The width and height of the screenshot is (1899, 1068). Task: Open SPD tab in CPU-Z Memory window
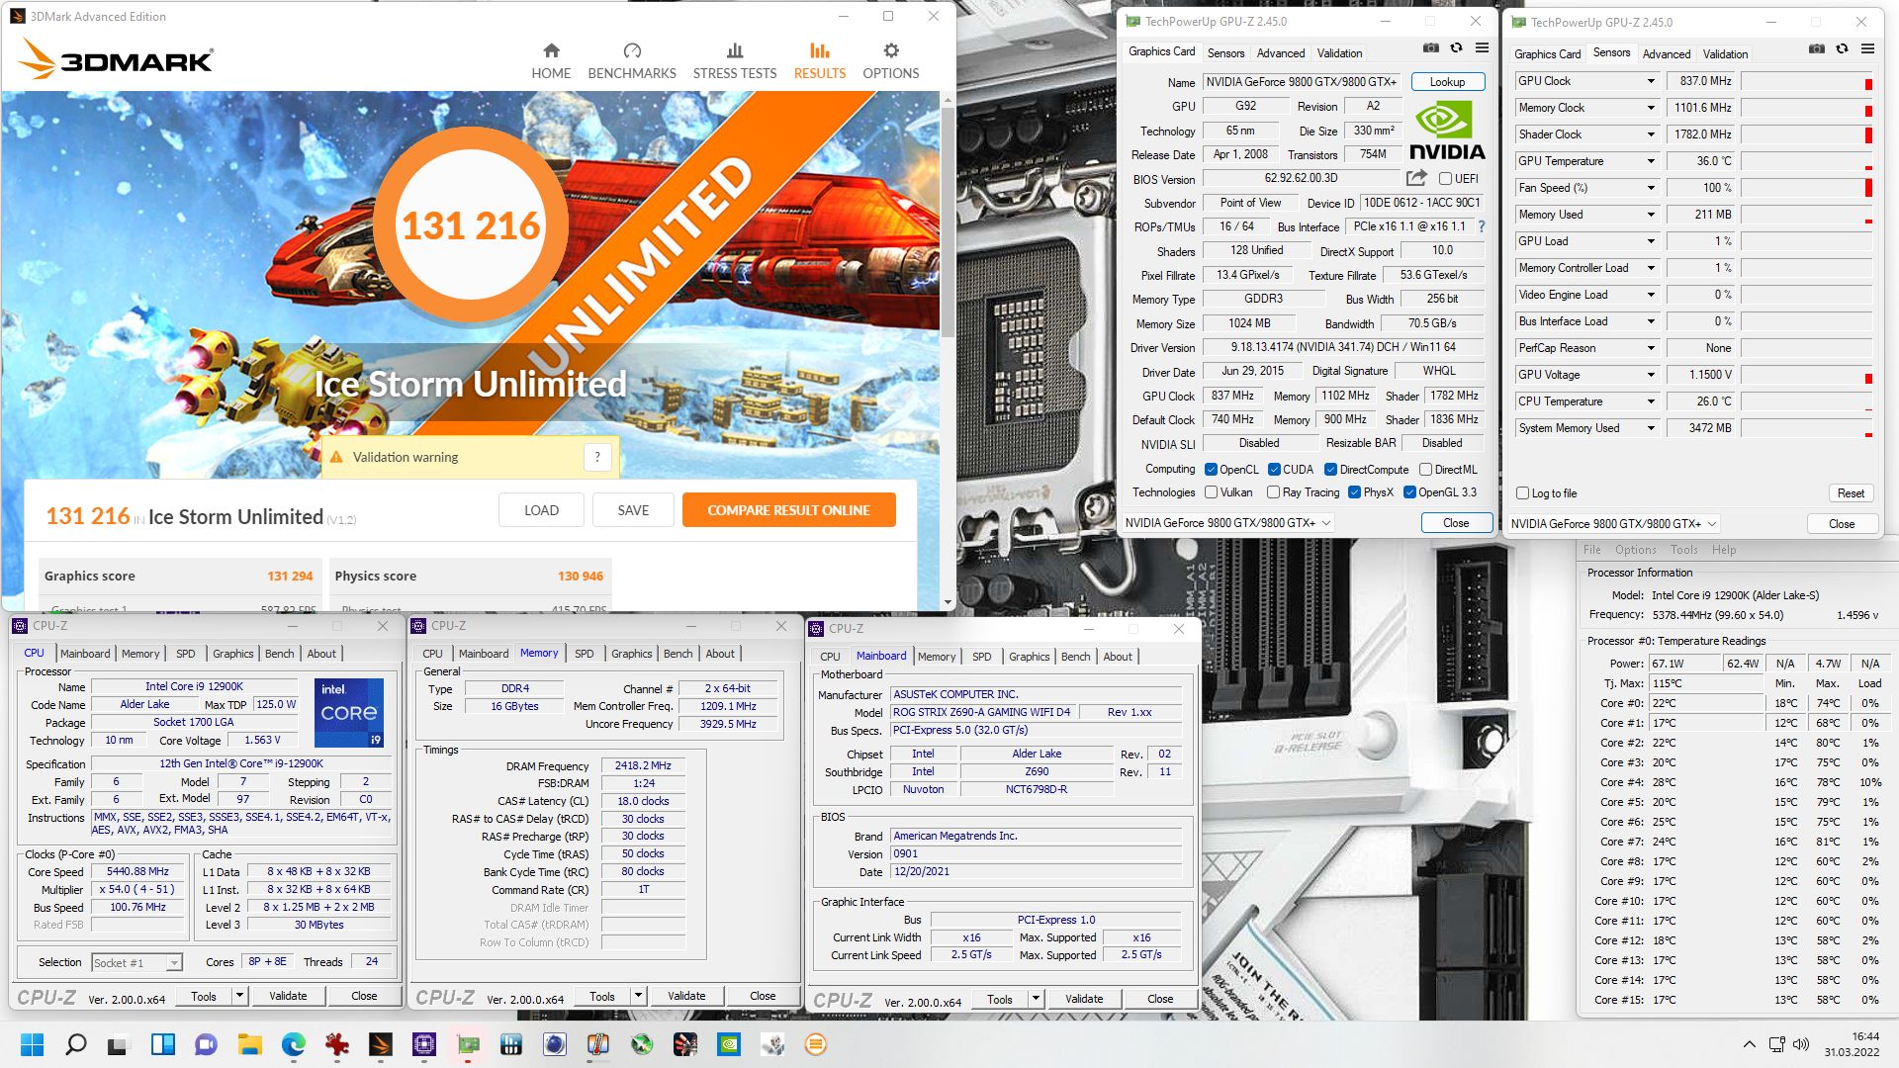585,654
